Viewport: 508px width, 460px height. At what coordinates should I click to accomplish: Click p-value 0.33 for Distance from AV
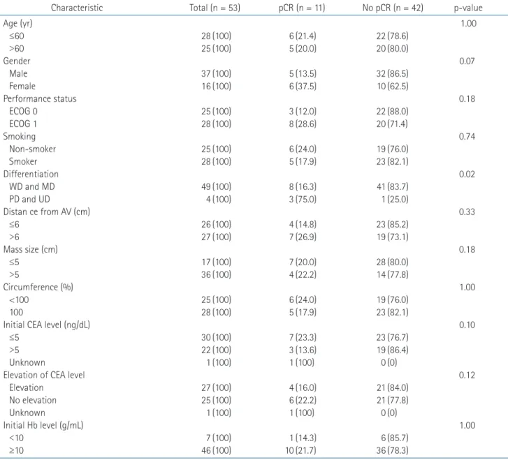pyautogui.click(x=467, y=212)
